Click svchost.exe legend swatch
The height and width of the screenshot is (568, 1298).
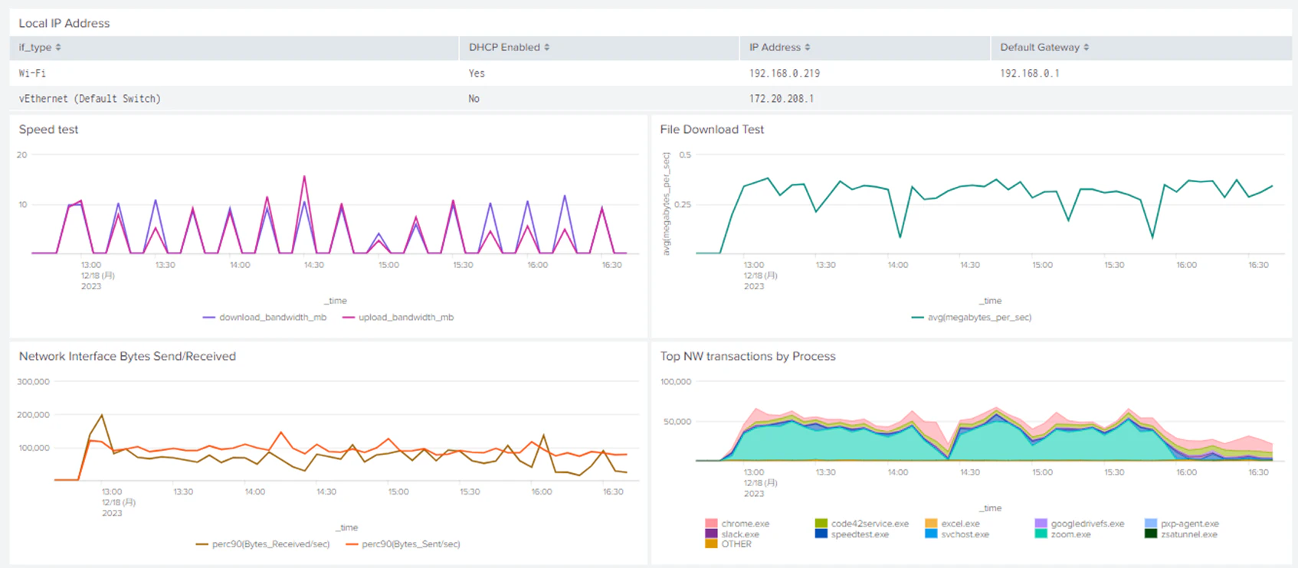[x=931, y=534]
